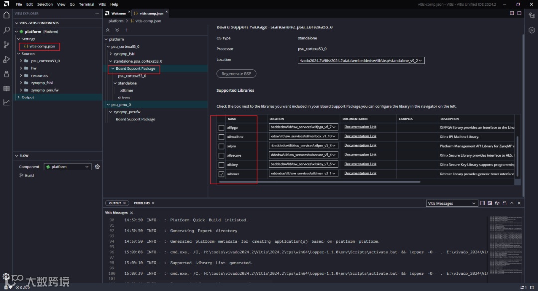Image resolution: width=538 pixels, height=291 pixels.
Task: Toggle bottom panel layout icon at top right
Action: 519,13
